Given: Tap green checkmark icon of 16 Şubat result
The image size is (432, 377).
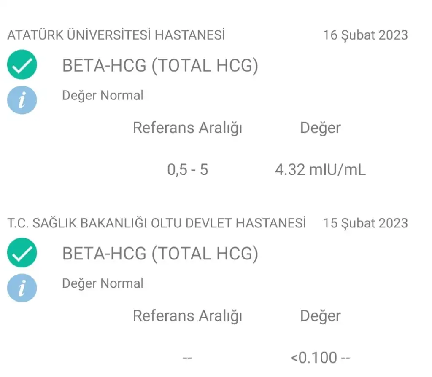Looking at the screenshot, I should click(x=22, y=65).
